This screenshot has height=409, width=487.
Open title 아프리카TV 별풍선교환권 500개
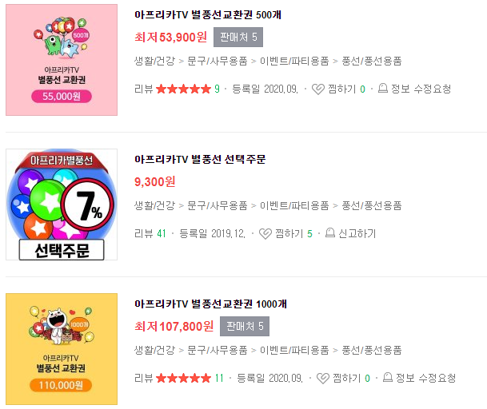(208, 15)
